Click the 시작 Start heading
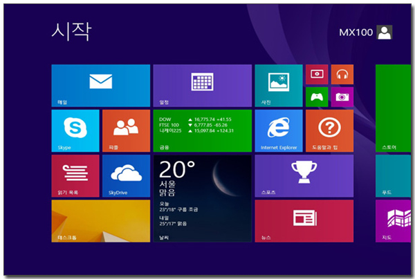Image resolution: width=415 pixels, height=279 pixels. coord(71,32)
